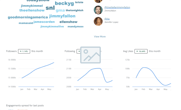This screenshot has width=181, height=110.
Task: Click the Followers 1.14% growth badge
Action: tap(24, 51)
